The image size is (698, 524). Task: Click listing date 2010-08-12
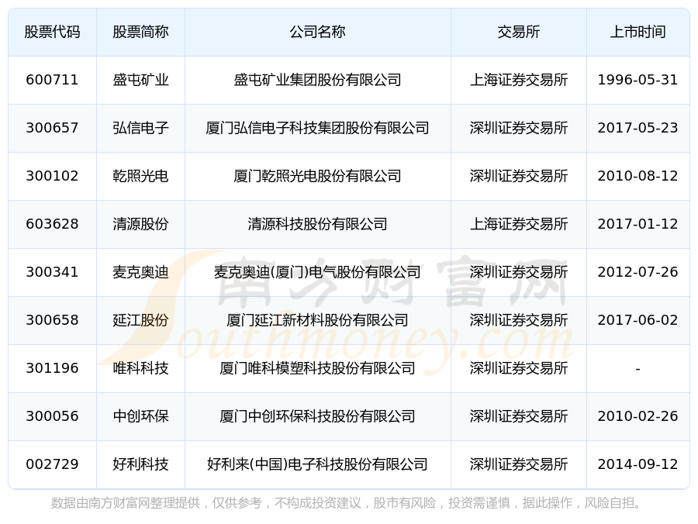[x=638, y=176]
